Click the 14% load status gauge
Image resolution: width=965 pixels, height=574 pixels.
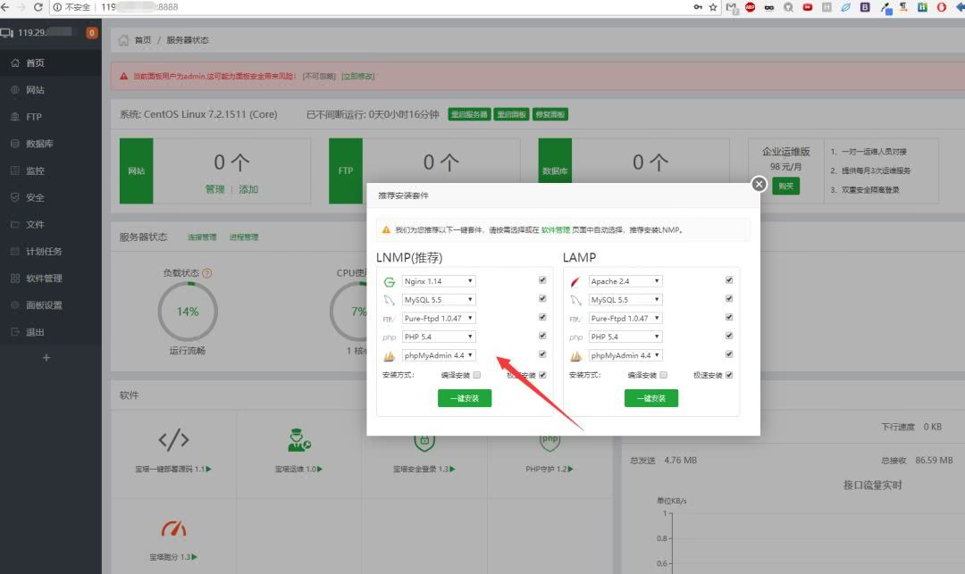pyautogui.click(x=188, y=312)
